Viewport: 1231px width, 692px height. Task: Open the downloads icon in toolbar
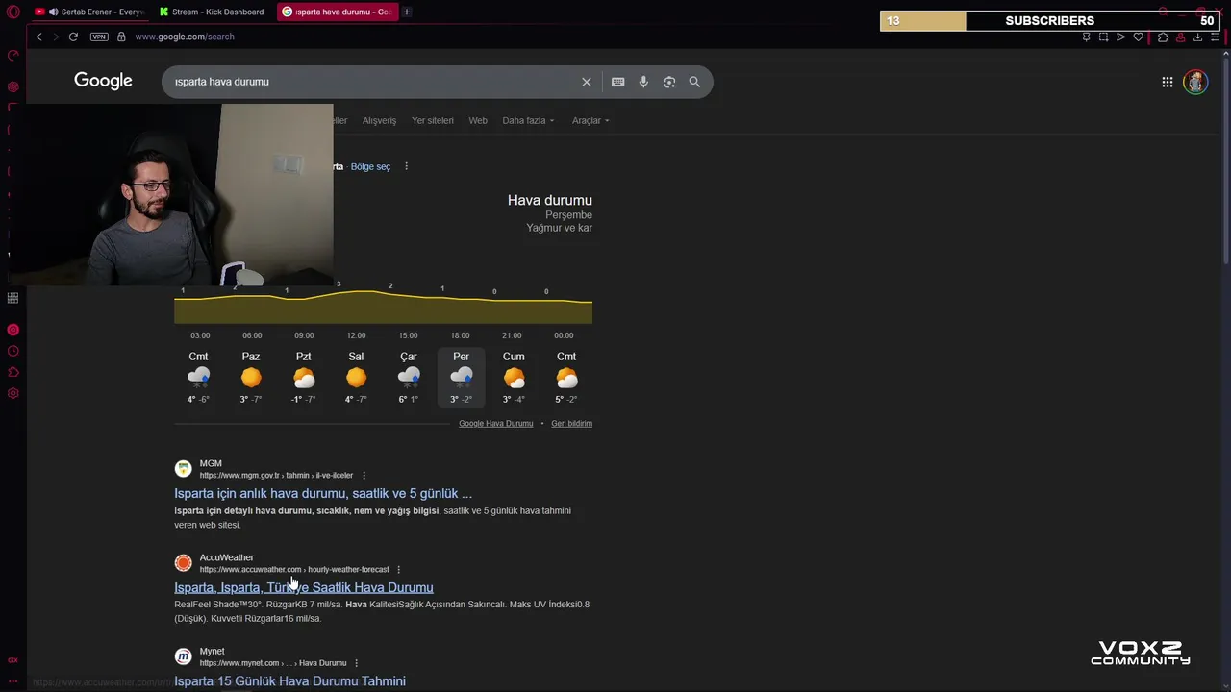[x=1197, y=37]
